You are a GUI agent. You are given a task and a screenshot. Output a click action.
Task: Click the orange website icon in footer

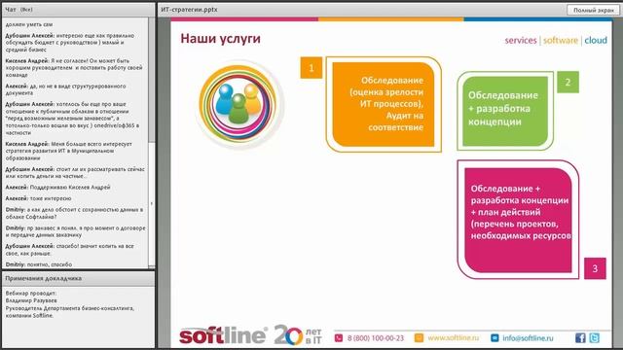coord(419,337)
